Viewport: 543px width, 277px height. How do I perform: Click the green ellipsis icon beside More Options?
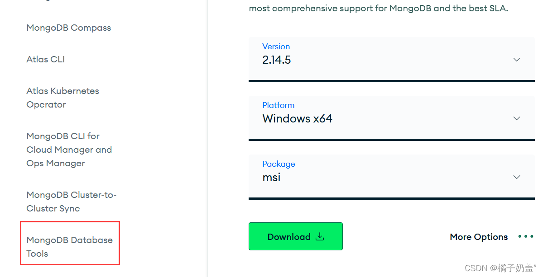point(525,236)
